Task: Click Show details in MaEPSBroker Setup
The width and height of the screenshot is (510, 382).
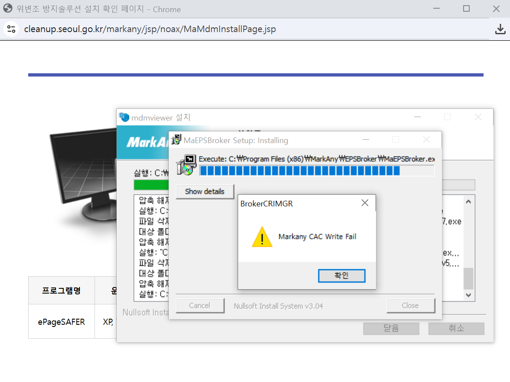Action: coord(205,192)
